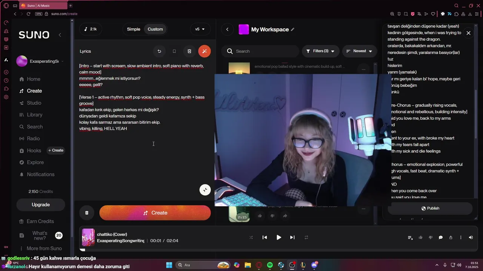Image resolution: width=483 pixels, height=271 pixels.
Task: Undo lyrics change with the undo arrow
Action: point(159,51)
